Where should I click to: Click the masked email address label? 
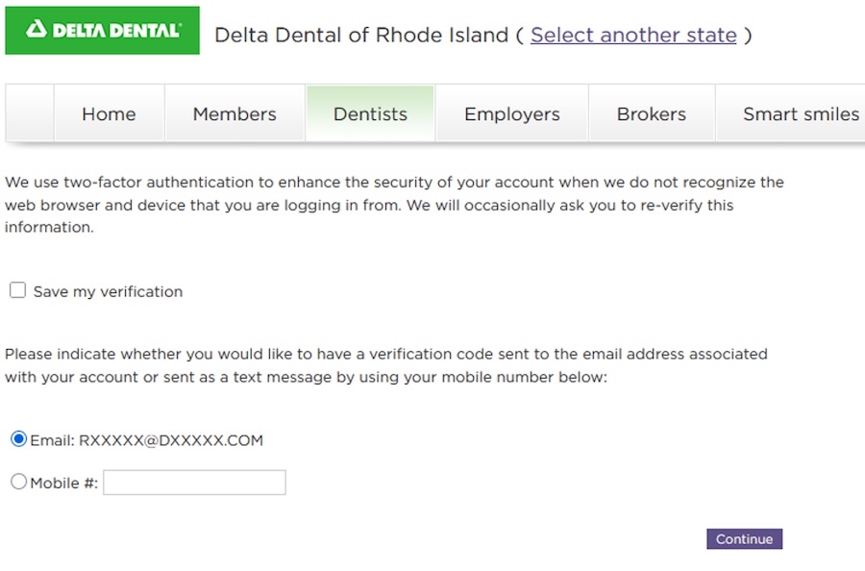[147, 440]
